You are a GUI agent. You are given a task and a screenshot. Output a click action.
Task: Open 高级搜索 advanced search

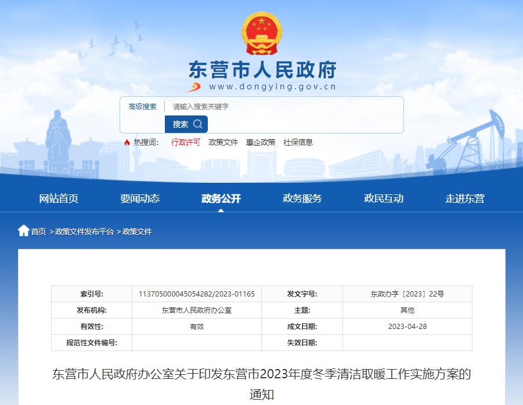tap(142, 107)
